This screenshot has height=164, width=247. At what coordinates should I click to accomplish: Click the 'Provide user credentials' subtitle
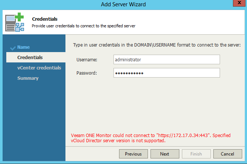click(84, 26)
